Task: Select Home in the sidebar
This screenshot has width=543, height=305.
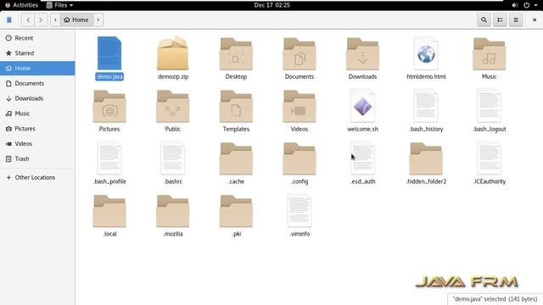Action: coord(37,68)
